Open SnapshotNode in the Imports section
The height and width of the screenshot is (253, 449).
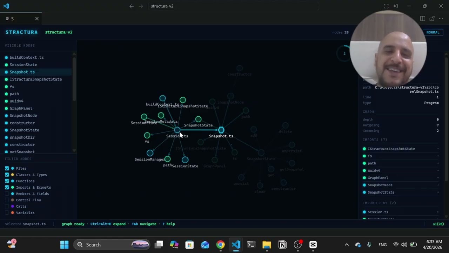pos(401,185)
